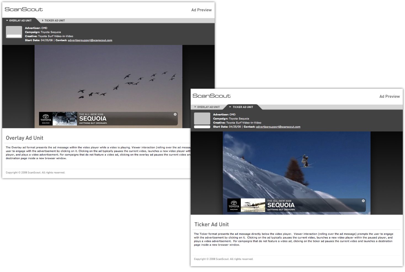Select Ticker Ad Unit tab in right window
Screen dimensions: 405x272
tap(243, 107)
